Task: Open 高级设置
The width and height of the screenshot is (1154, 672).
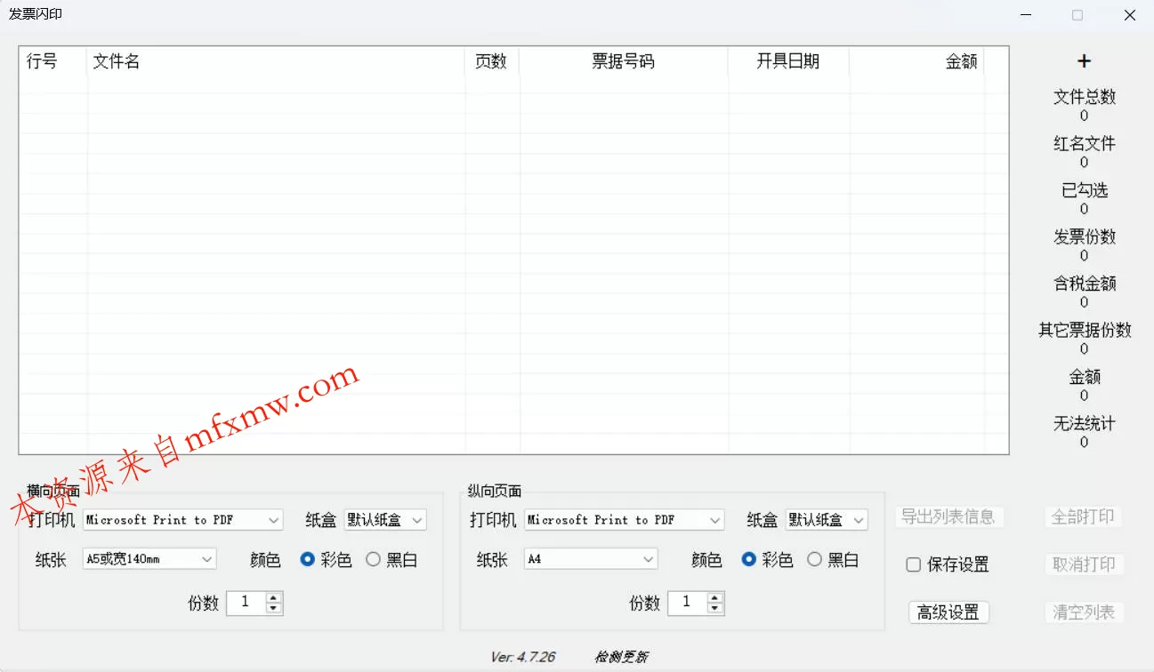Action: pyautogui.click(x=948, y=612)
